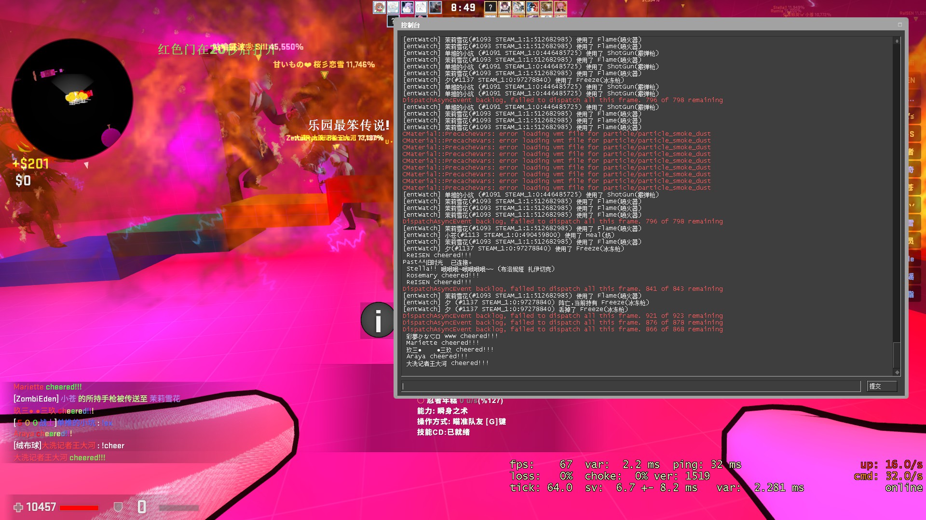Click console line 'Araya cheered!!!'
Viewport: 926px width, 520px height.
click(437, 356)
